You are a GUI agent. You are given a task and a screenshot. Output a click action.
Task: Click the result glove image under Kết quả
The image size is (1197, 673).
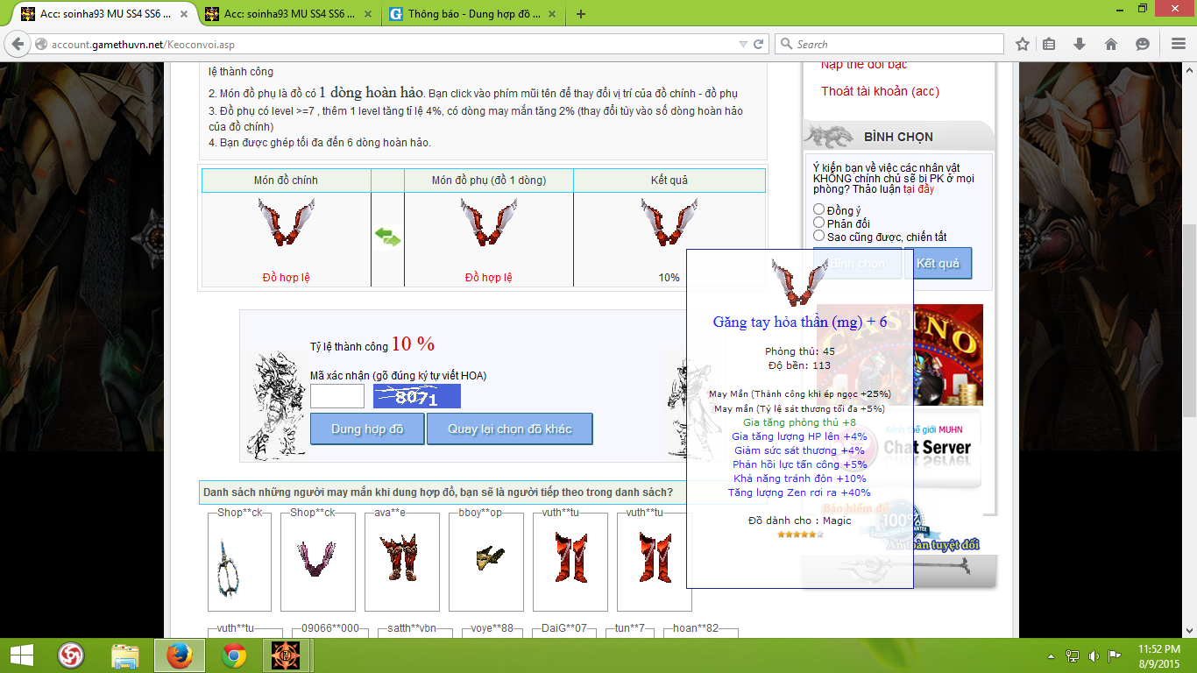click(x=669, y=223)
